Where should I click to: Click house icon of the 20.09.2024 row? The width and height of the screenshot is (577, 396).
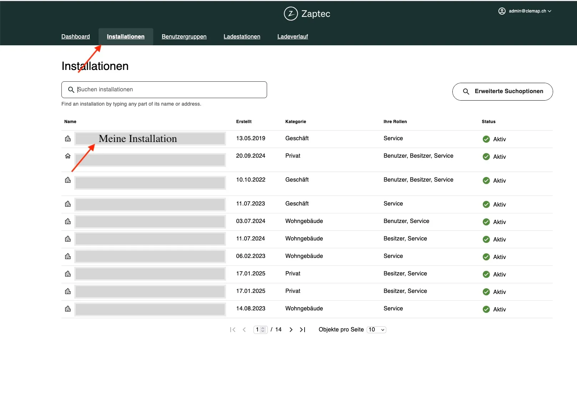click(x=68, y=156)
